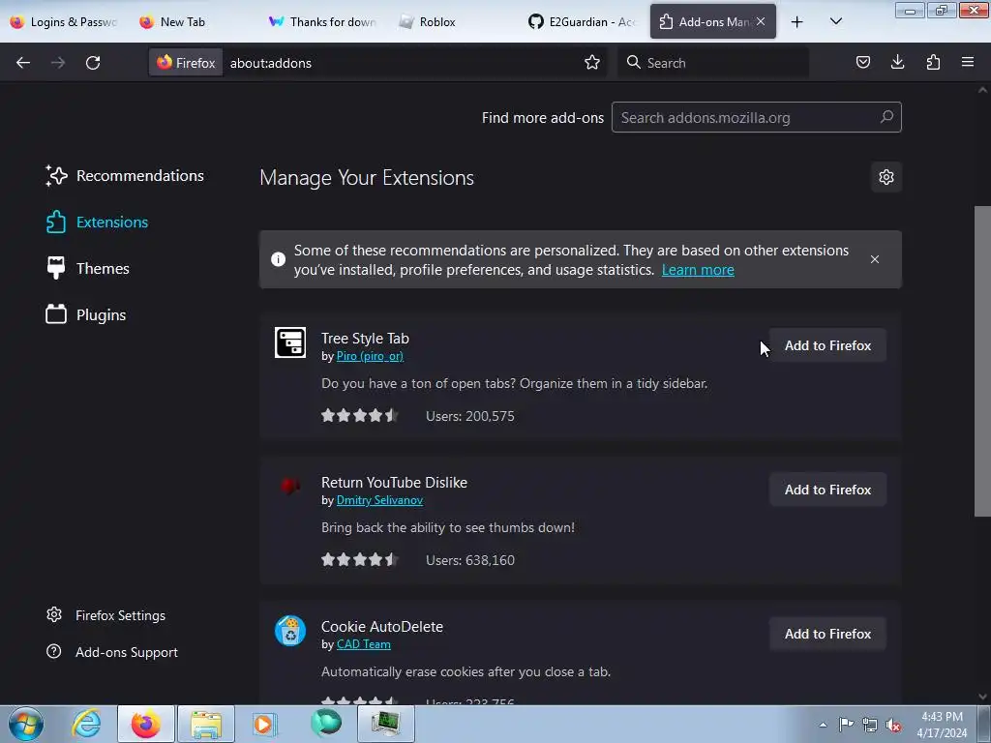Open the extensions tools gear menu
Screen dimensions: 991x743
click(886, 177)
